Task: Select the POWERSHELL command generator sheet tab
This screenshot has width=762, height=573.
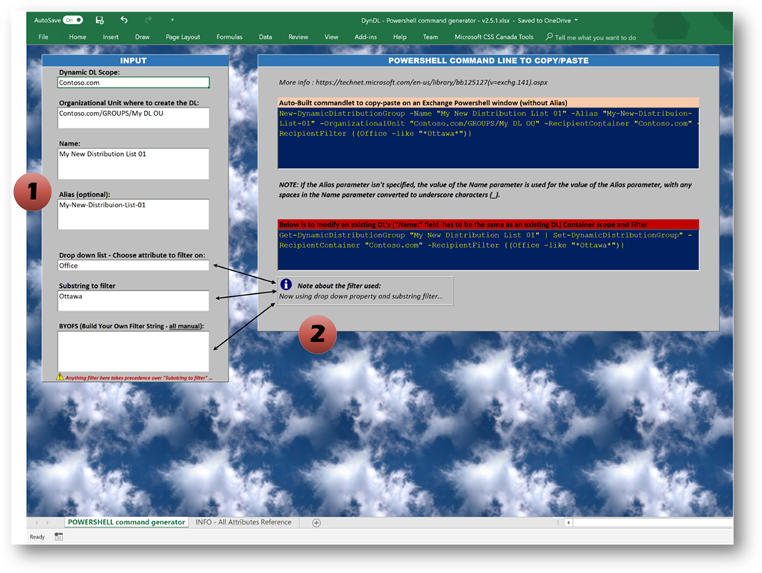Action: pyautogui.click(x=126, y=522)
